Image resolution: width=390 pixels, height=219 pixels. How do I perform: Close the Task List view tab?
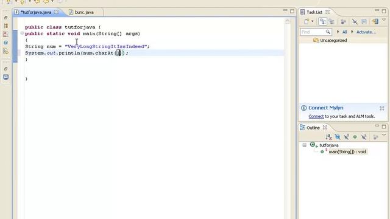pyautogui.click(x=328, y=12)
